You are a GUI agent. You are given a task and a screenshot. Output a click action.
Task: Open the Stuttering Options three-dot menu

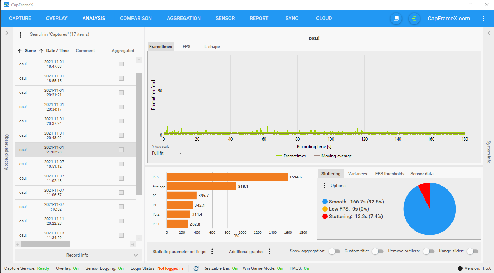coord(325,186)
